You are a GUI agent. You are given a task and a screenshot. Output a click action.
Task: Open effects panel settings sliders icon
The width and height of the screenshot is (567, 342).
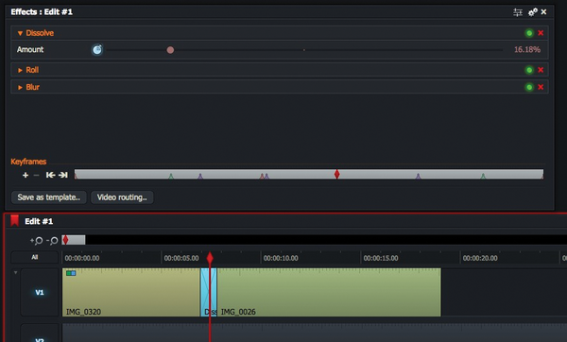tap(518, 12)
